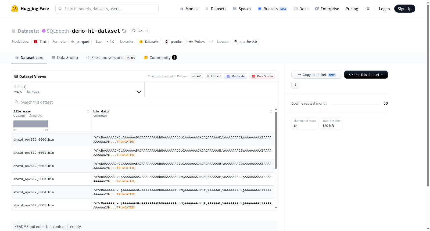Open the navigation overflow menu icon
The image size is (430, 231).
pyautogui.click(x=367, y=9)
